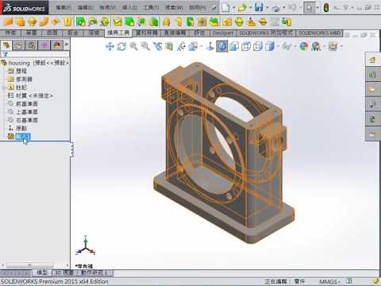Image resolution: width=381 pixels, height=286 pixels.
Task: Expand the Undo dropdown arrow
Action: click(x=300, y=8)
